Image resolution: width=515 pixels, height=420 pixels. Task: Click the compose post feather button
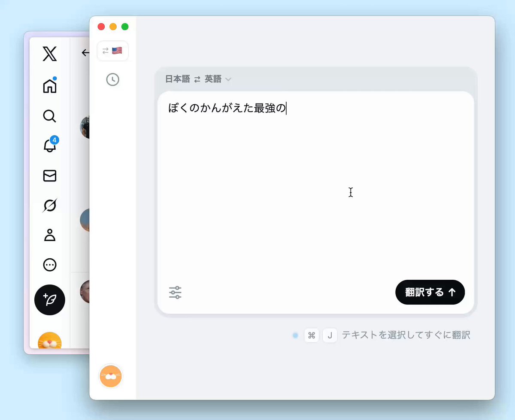pos(50,300)
